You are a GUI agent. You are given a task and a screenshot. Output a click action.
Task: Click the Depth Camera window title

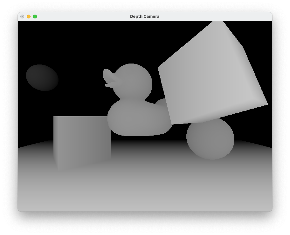145,17
